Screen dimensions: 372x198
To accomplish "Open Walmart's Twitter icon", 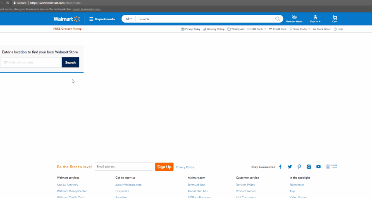I will [290, 167].
